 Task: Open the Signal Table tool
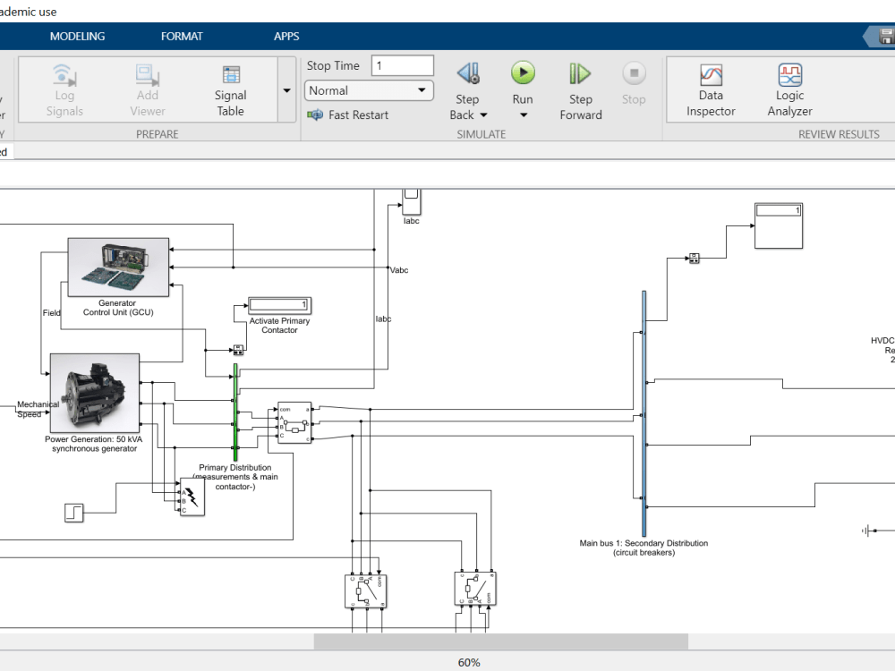click(230, 87)
